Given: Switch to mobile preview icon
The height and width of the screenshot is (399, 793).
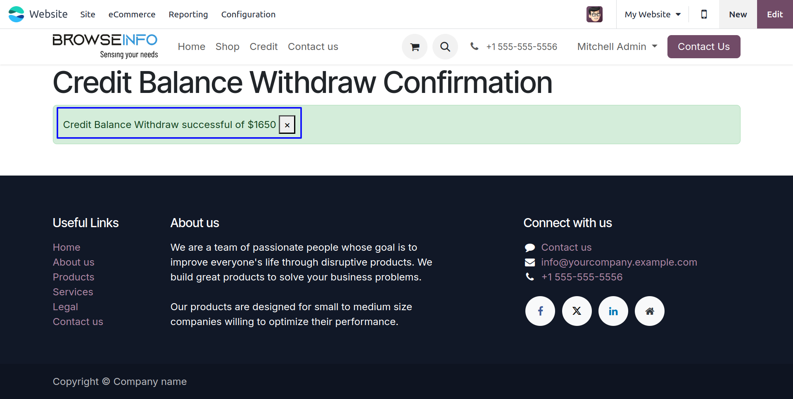Looking at the screenshot, I should (x=704, y=14).
